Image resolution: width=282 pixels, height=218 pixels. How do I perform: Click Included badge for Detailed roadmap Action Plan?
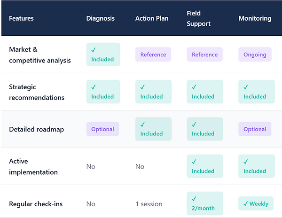(x=153, y=129)
